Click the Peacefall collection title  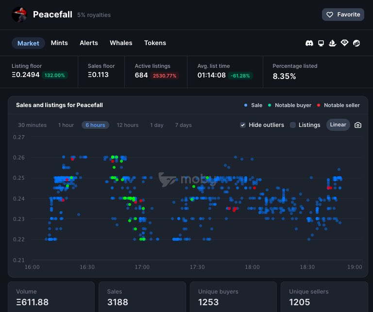(x=52, y=15)
